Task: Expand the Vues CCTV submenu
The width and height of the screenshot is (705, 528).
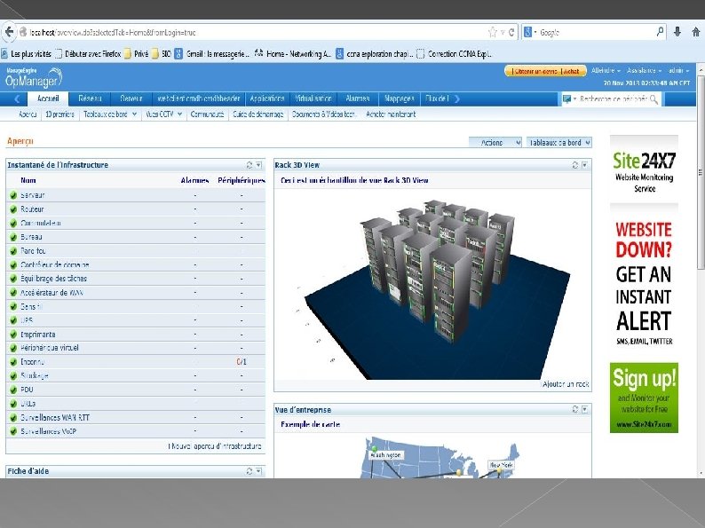Action: [x=179, y=114]
